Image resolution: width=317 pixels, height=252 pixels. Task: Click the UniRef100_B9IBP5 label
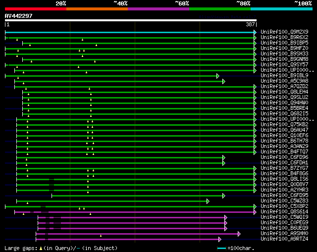284,43
